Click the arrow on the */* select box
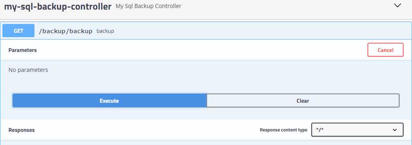The height and width of the screenshot is (145, 412). click(x=395, y=130)
